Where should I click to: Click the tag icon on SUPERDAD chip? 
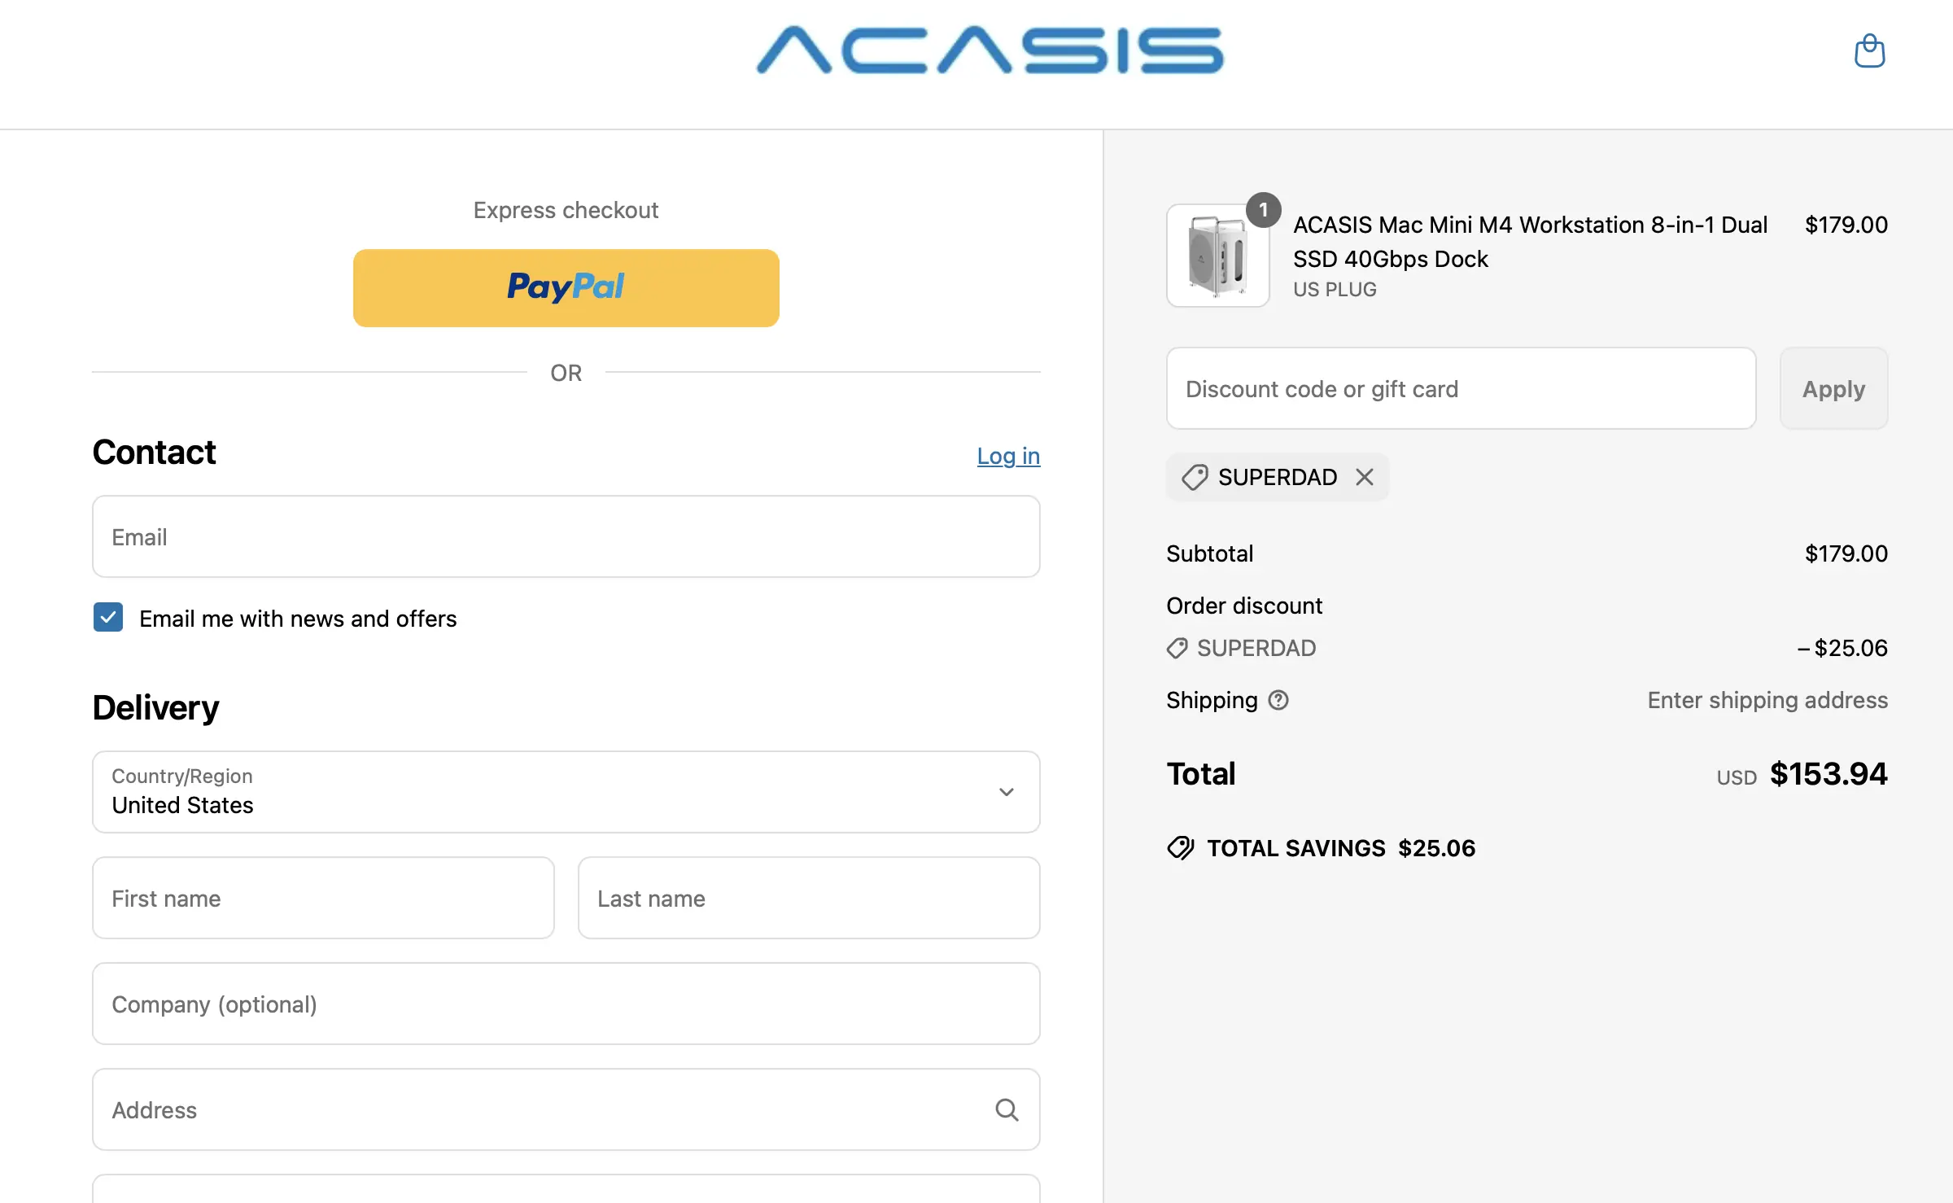[x=1195, y=477]
